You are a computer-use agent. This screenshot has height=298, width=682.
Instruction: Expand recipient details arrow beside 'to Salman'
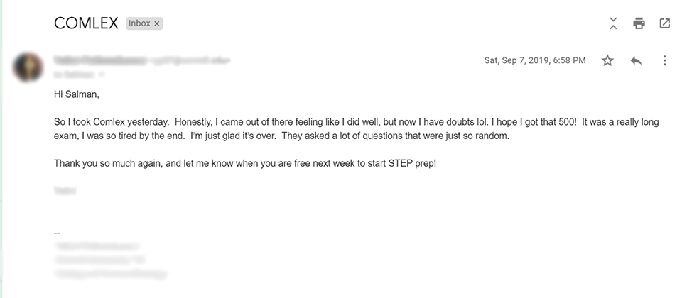(x=101, y=74)
